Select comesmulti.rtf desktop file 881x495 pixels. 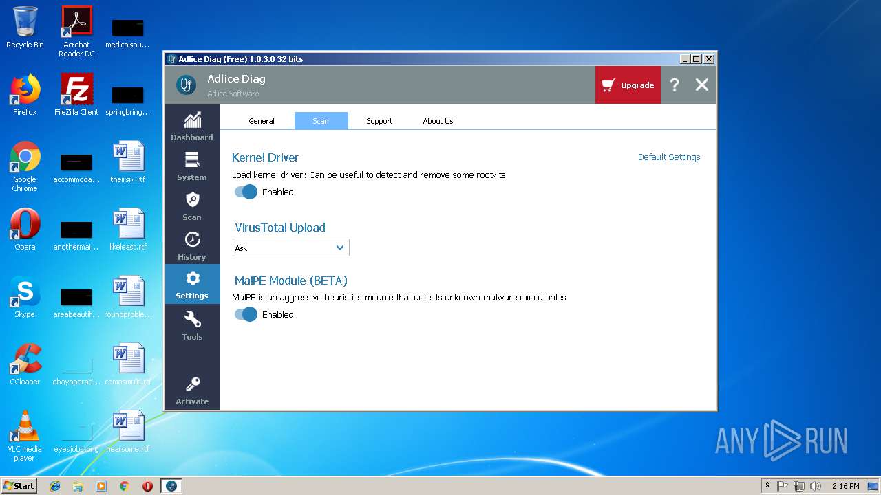coord(128,364)
